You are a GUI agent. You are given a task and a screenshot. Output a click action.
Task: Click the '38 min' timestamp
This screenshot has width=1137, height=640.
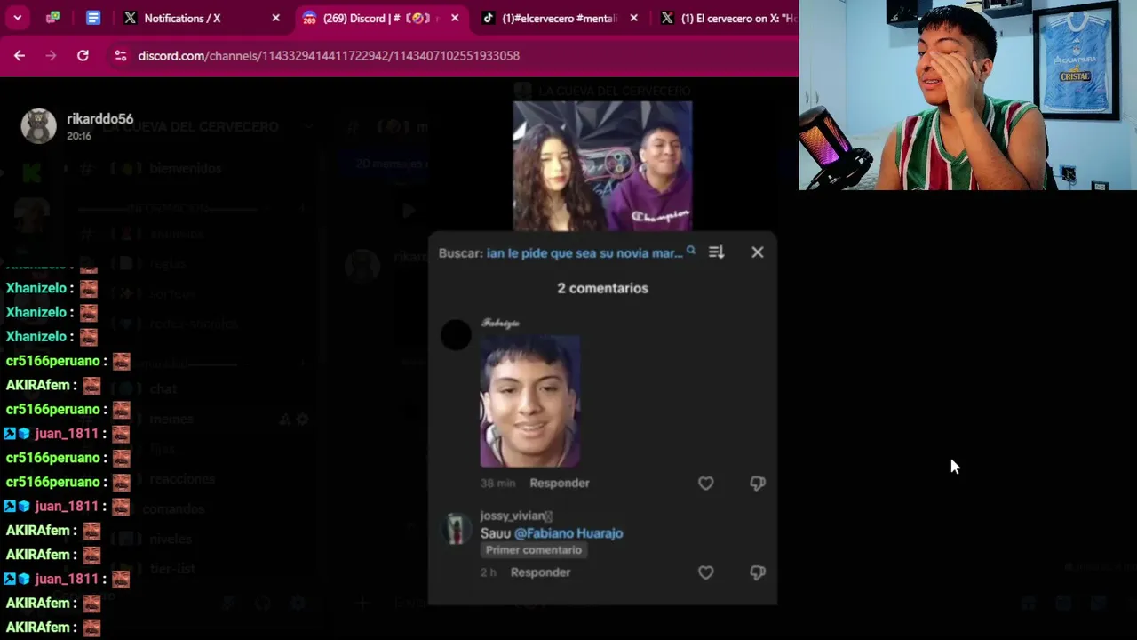[497, 483]
